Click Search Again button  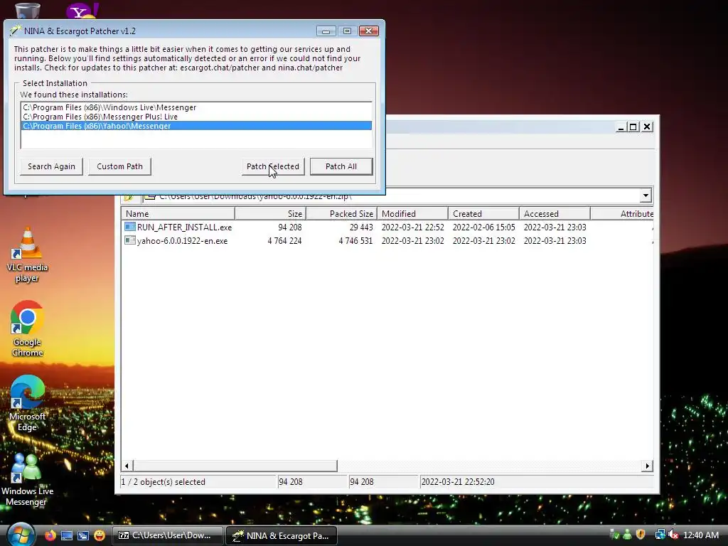click(x=51, y=166)
